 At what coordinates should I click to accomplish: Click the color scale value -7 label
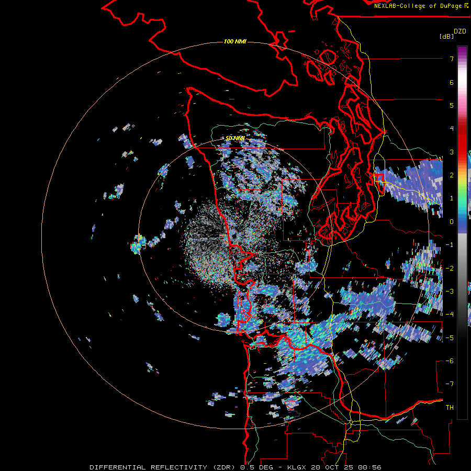450,384
